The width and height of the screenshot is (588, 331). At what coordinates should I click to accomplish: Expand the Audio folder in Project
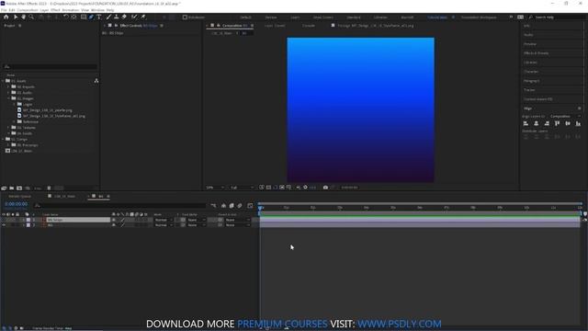(8, 92)
